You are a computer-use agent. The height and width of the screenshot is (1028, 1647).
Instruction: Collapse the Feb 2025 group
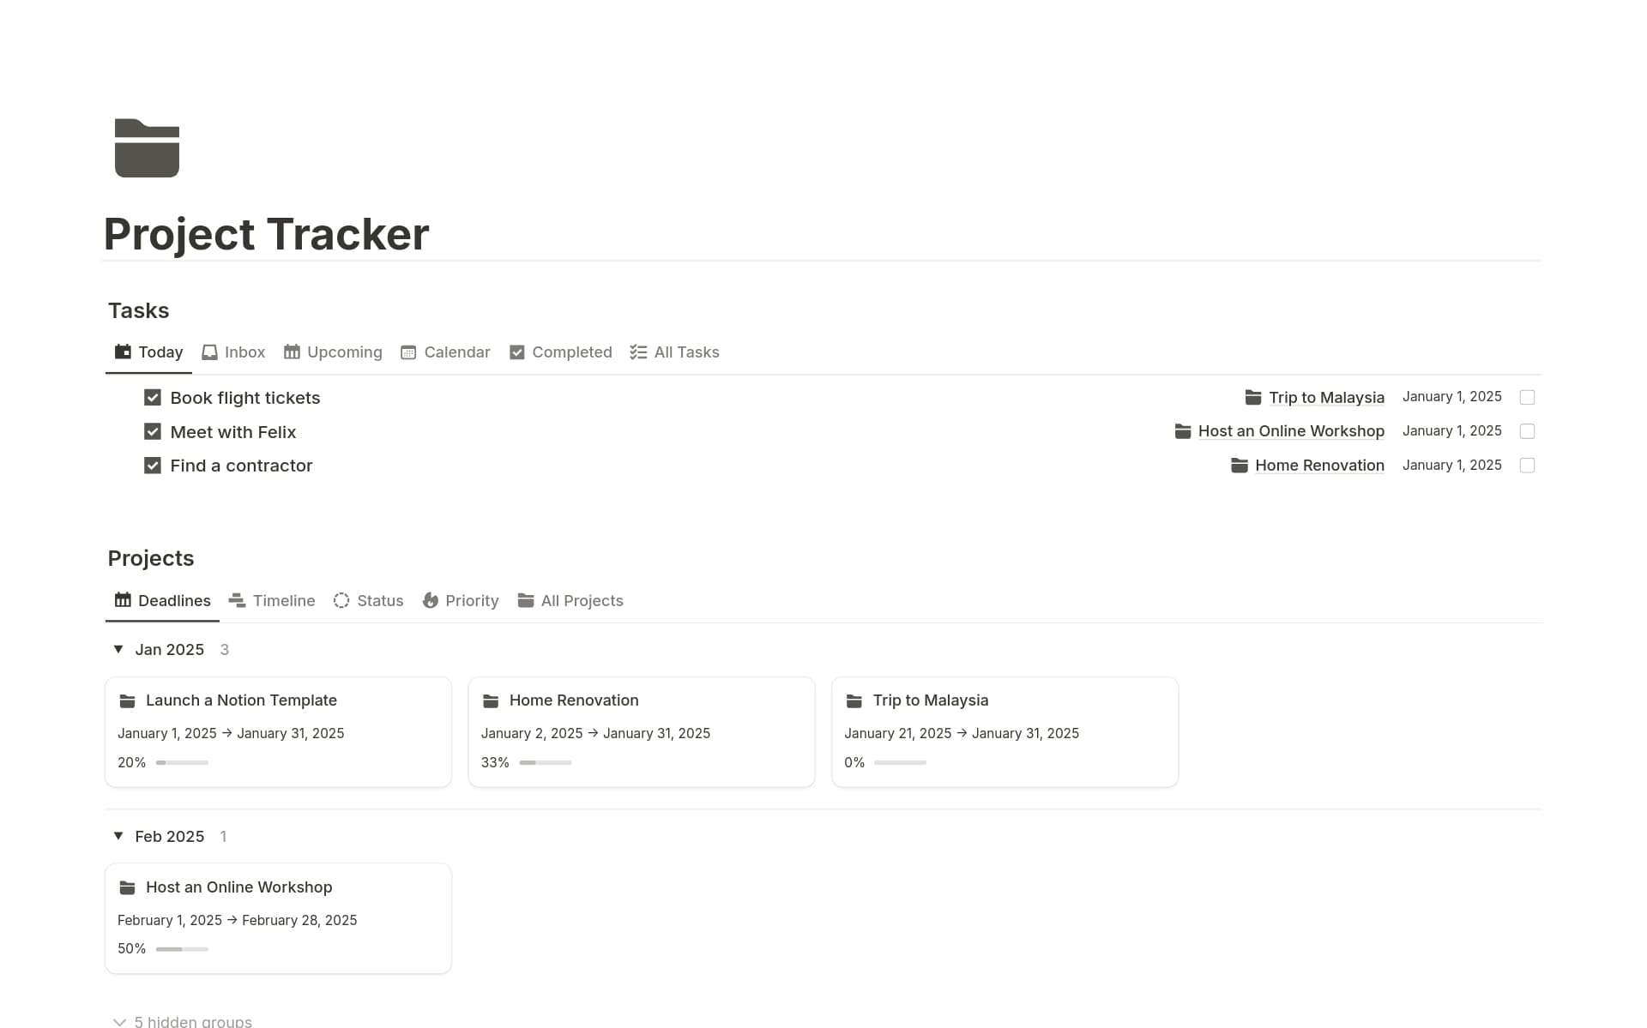point(118,836)
